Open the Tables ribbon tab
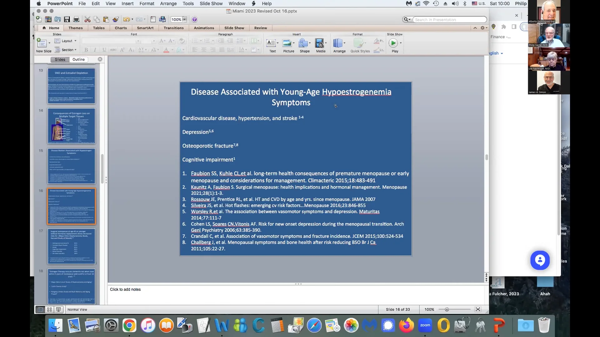 click(99, 28)
